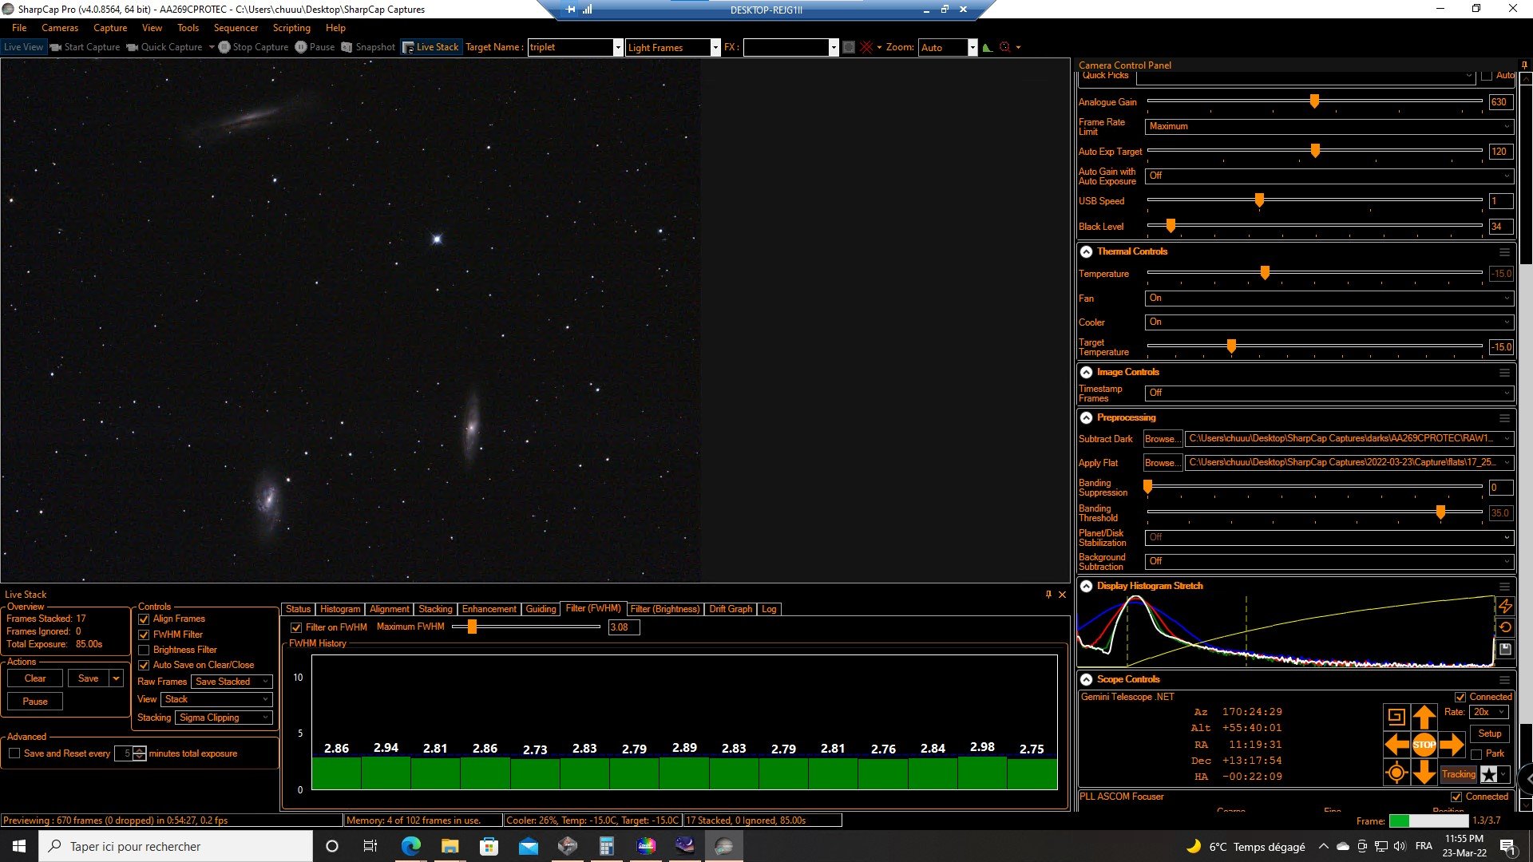Click the lightning auto-stretch histogram button
This screenshot has width=1533, height=862.
click(x=1505, y=607)
